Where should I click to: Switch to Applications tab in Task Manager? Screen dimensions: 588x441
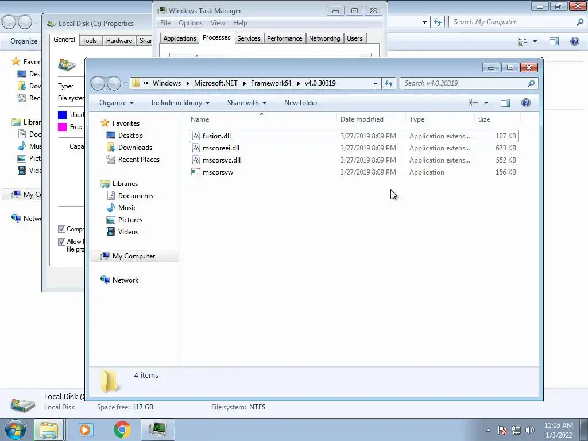coord(180,38)
